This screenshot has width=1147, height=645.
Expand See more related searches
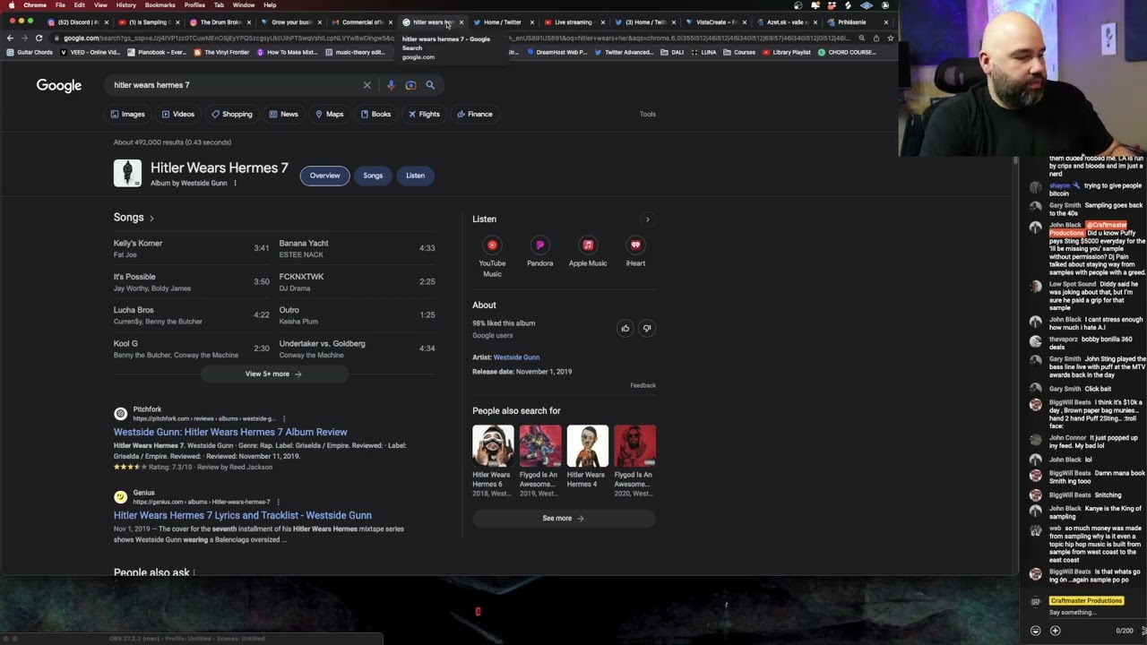[564, 518]
